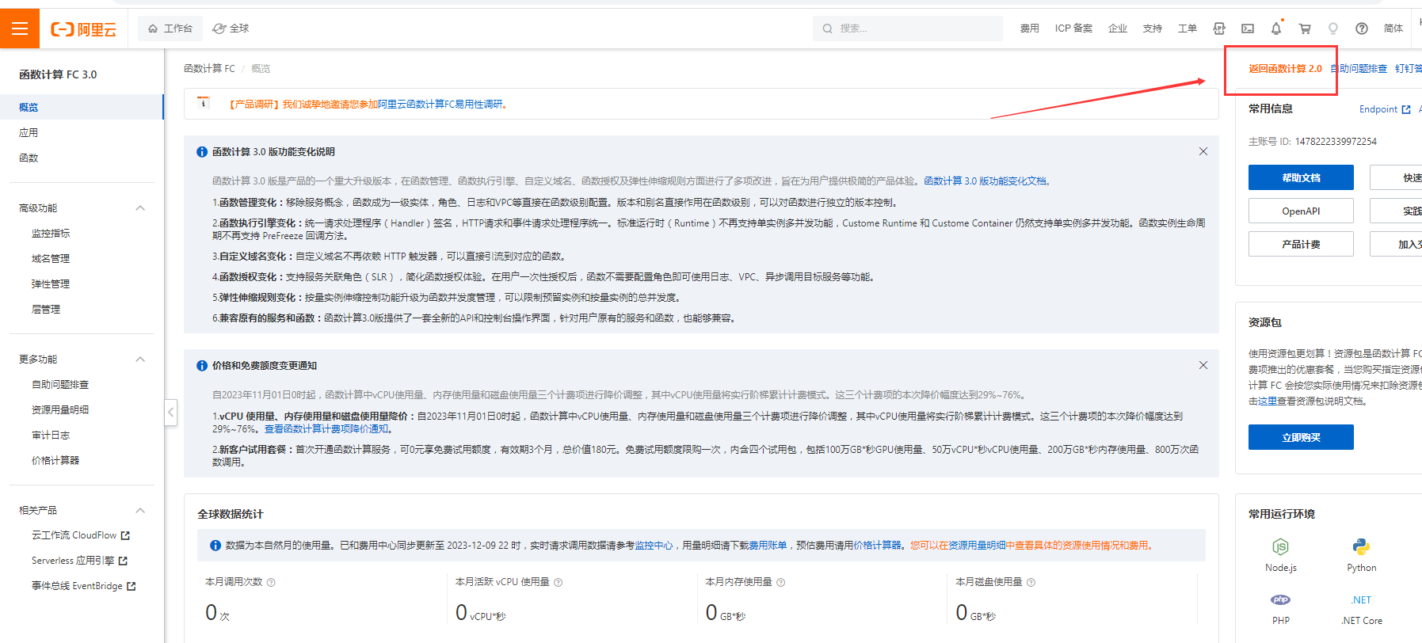The image size is (1422, 643).
Task: Click the PHP runtime icon
Action: point(1281,599)
